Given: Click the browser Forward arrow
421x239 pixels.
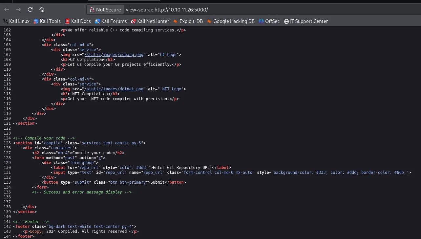Looking at the screenshot, I should [x=18, y=9].
